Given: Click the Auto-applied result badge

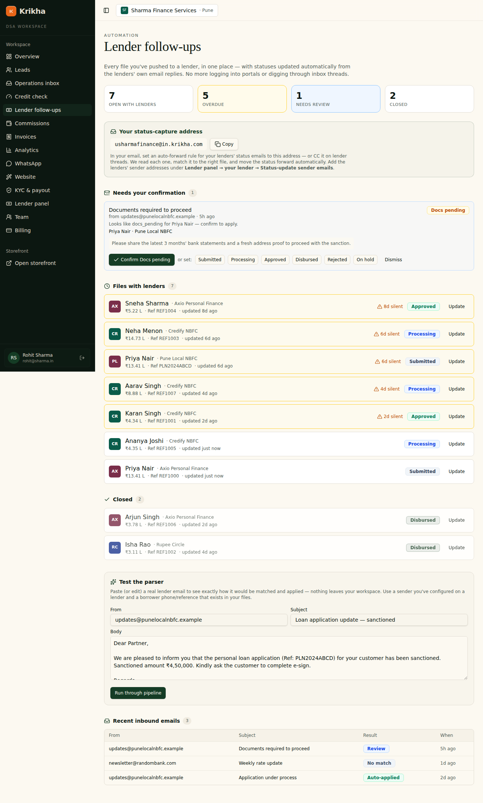Looking at the screenshot, I should click(383, 778).
